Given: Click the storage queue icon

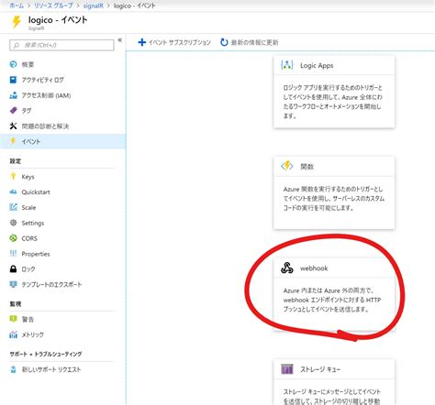Looking at the screenshot, I should coord(287,369).
